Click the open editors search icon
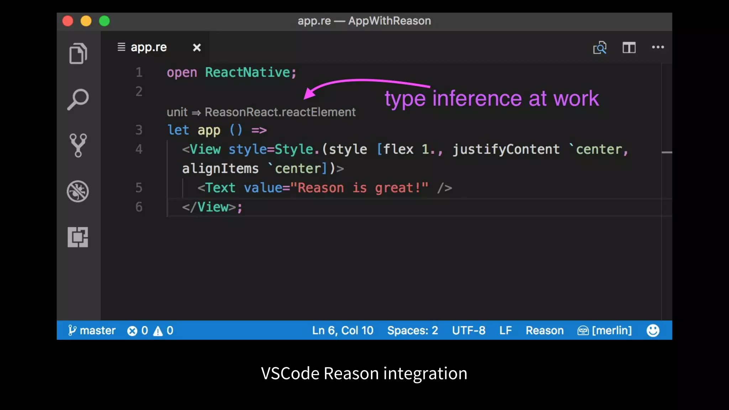Viewport: 729px width, 410px height. tap(600, 47)
